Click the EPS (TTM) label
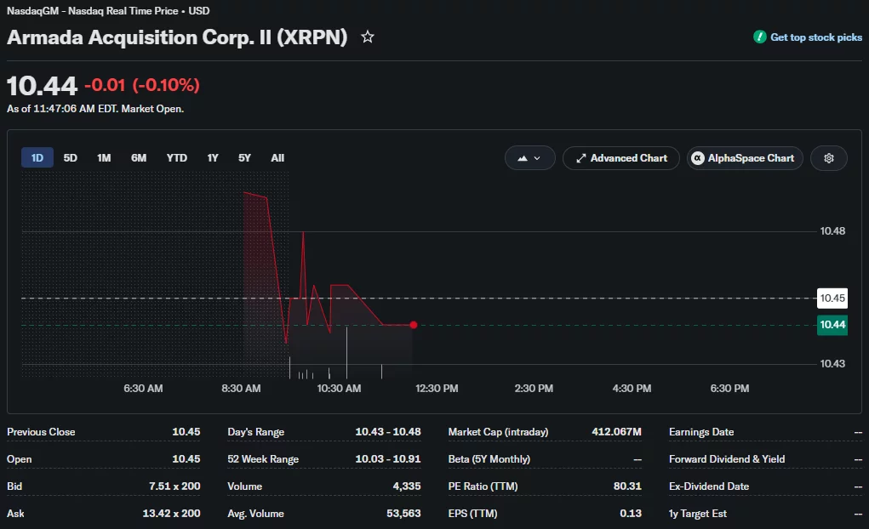 click(x=472, y=514)
